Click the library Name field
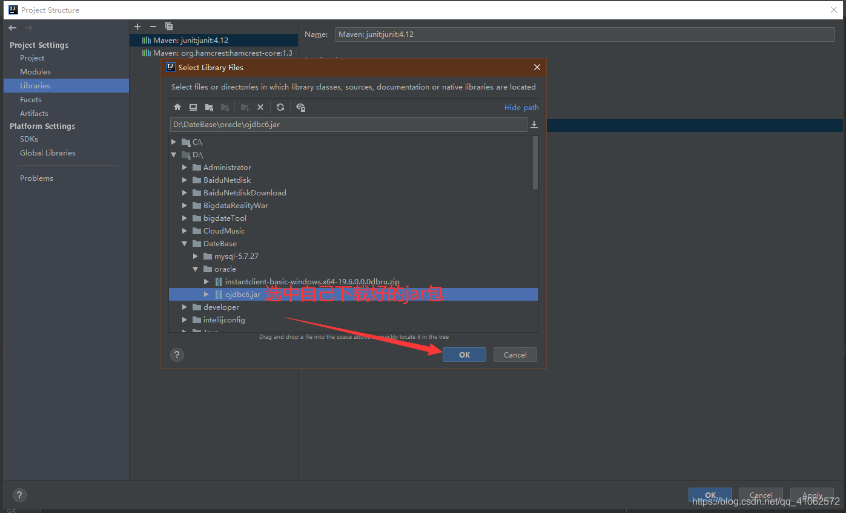The height and width of the screenshot is (513, 846). click(585, 34)
